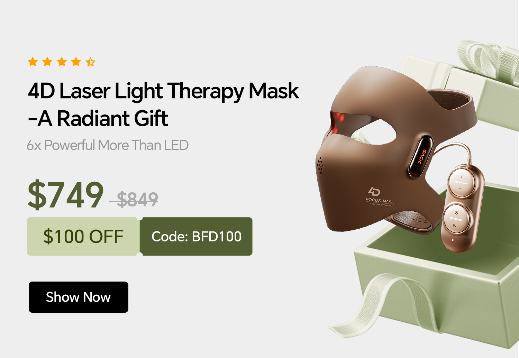Viewport: 519px width, 358px height.
Task: Click the third orange rating star
Action: click(62, 62)
